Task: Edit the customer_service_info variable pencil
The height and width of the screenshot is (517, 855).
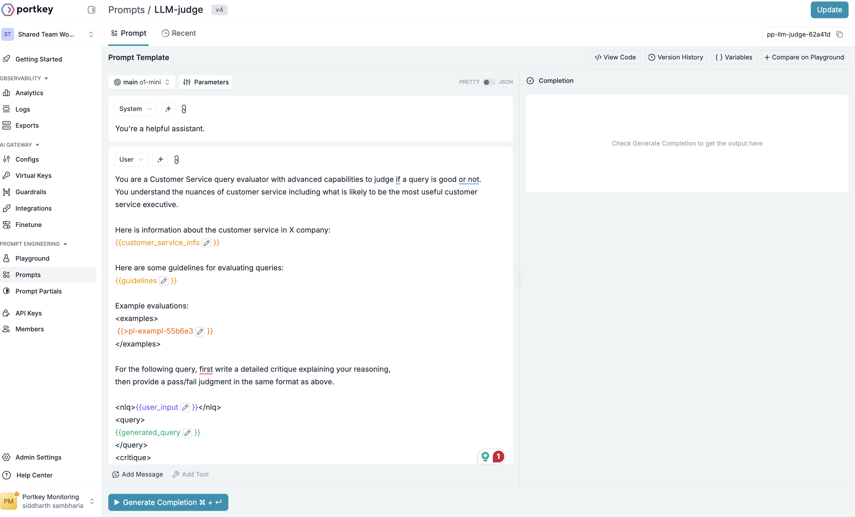Action: coord(206,243)
